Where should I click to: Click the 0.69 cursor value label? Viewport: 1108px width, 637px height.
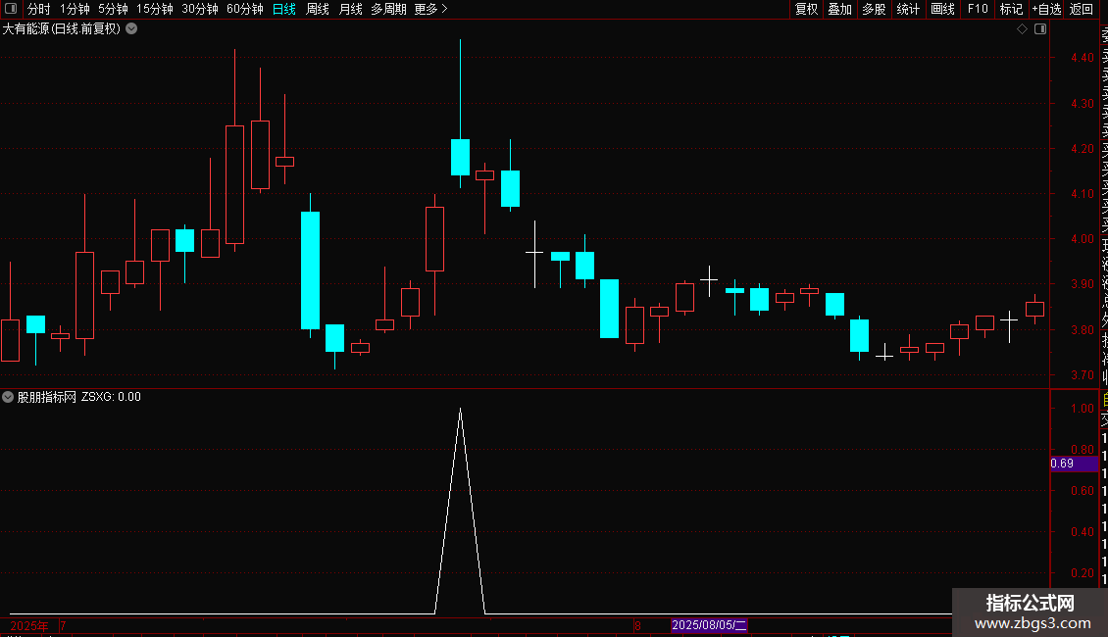point(1074,464)
